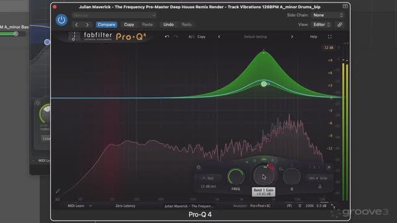Open the plug-in setting dropdown at top
This screenshot has height=223, width=397.
tap(114, 15)
